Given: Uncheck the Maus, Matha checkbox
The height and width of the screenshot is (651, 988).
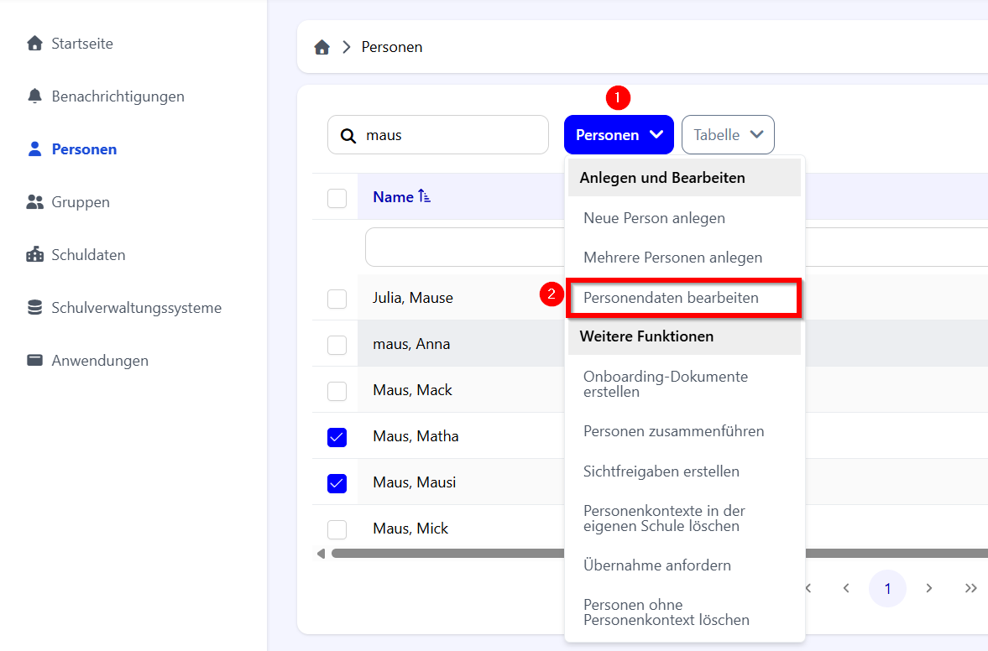Looking at the screenshot, I should [x=337, y=437].
